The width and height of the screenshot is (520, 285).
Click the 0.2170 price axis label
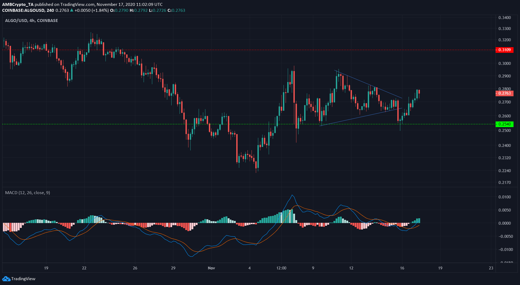coord(504,183)
